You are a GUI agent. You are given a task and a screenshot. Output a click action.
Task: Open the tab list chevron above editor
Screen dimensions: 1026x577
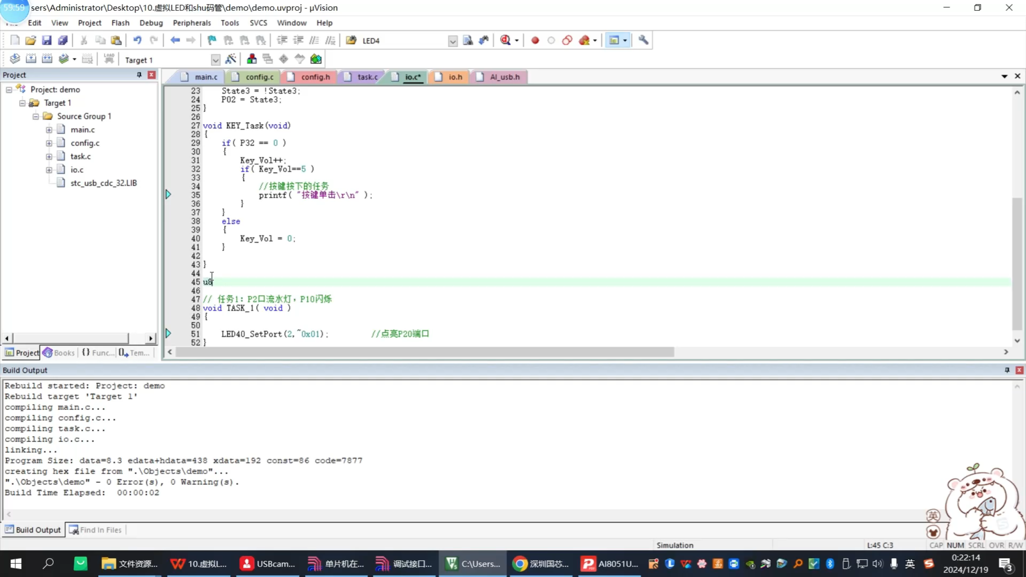coord(1005,76)
